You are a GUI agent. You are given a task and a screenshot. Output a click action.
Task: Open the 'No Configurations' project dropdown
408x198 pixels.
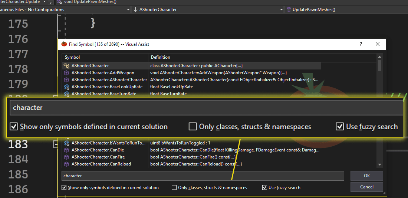pyautogui.click(x=128, y=10)
